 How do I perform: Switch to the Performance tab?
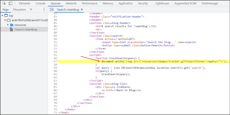90,3
